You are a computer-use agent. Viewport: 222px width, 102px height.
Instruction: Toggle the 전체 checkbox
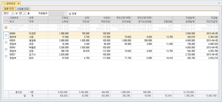[x=70, y=14]
